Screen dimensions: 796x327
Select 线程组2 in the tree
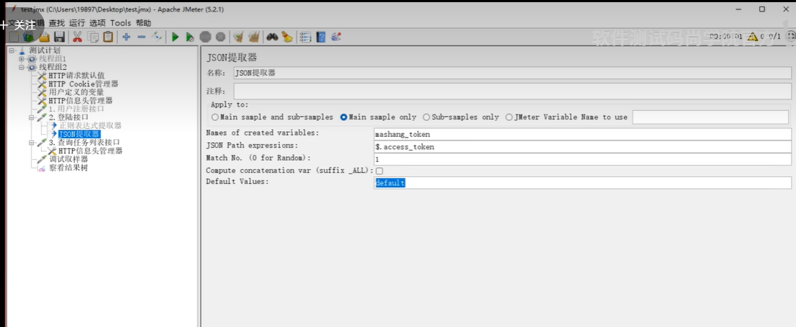(x=53, y=67)
